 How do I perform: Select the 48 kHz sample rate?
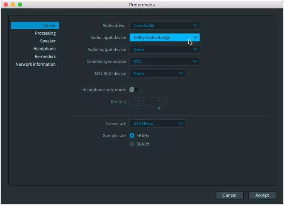pyautogui.click(x=132, y=136)
